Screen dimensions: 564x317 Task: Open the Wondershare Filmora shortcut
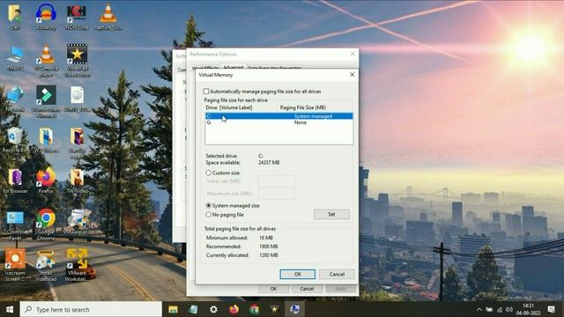tap(46, 102)
